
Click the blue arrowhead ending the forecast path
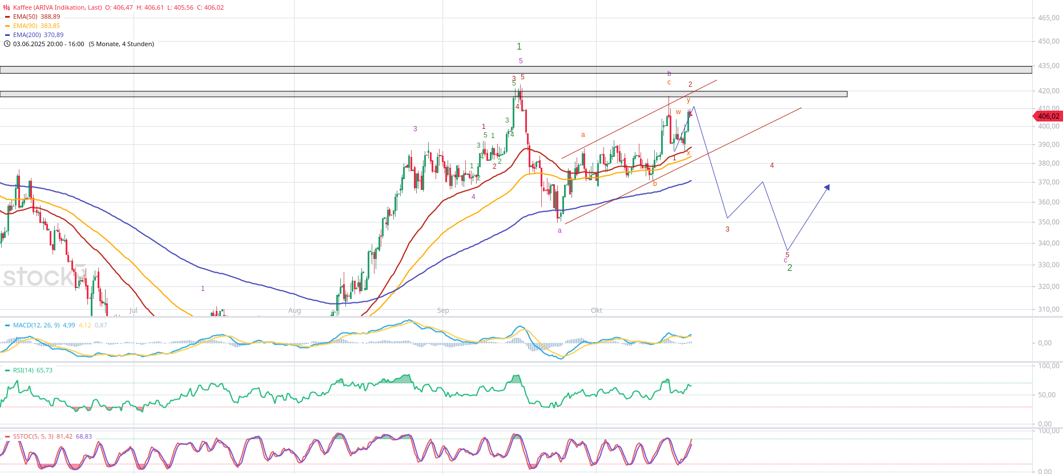pyautogui.click(x=827, y=187)
